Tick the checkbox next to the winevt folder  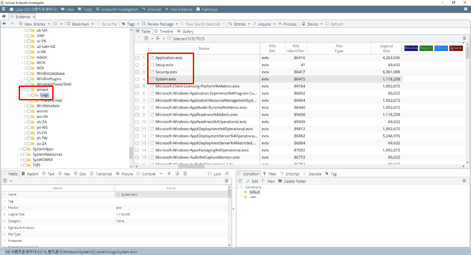click(x=29, y=90)
